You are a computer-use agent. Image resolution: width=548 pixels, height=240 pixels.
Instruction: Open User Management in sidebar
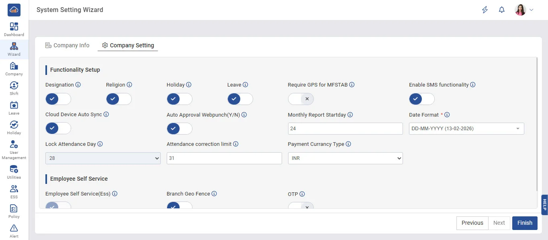(x=14, y=150)
